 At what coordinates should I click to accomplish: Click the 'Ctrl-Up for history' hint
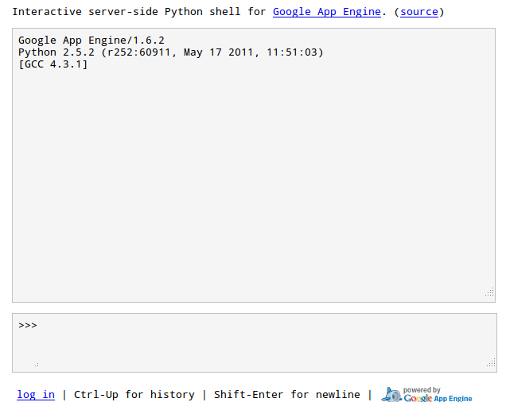pos(134,395)
